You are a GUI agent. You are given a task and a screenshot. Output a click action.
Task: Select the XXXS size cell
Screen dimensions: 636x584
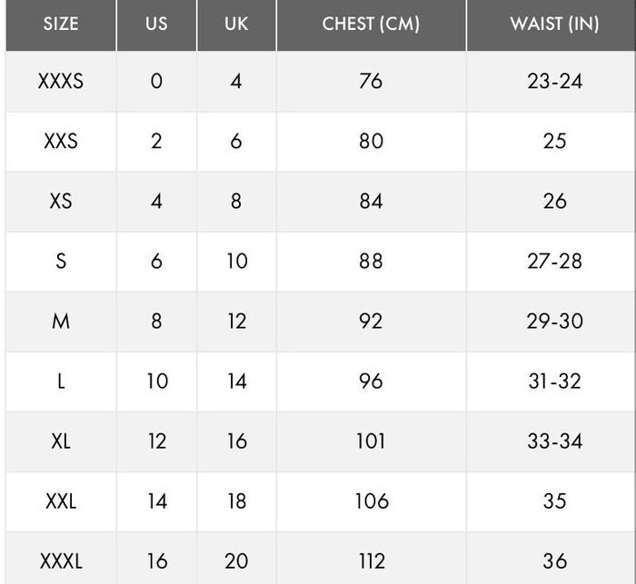pos(61,81)
